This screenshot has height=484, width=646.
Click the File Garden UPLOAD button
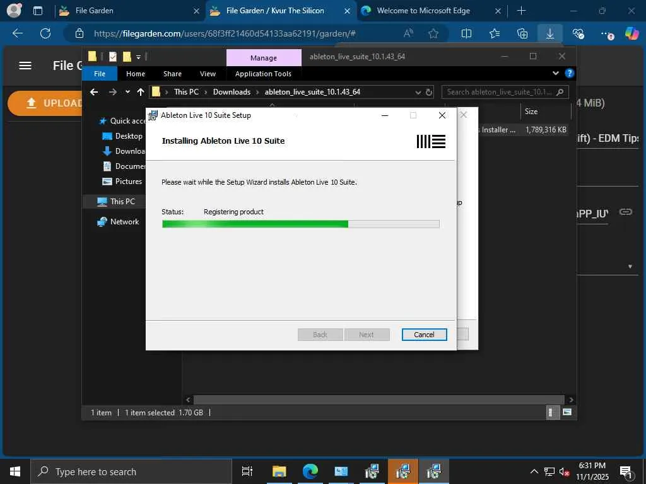[x=45, y=103]
